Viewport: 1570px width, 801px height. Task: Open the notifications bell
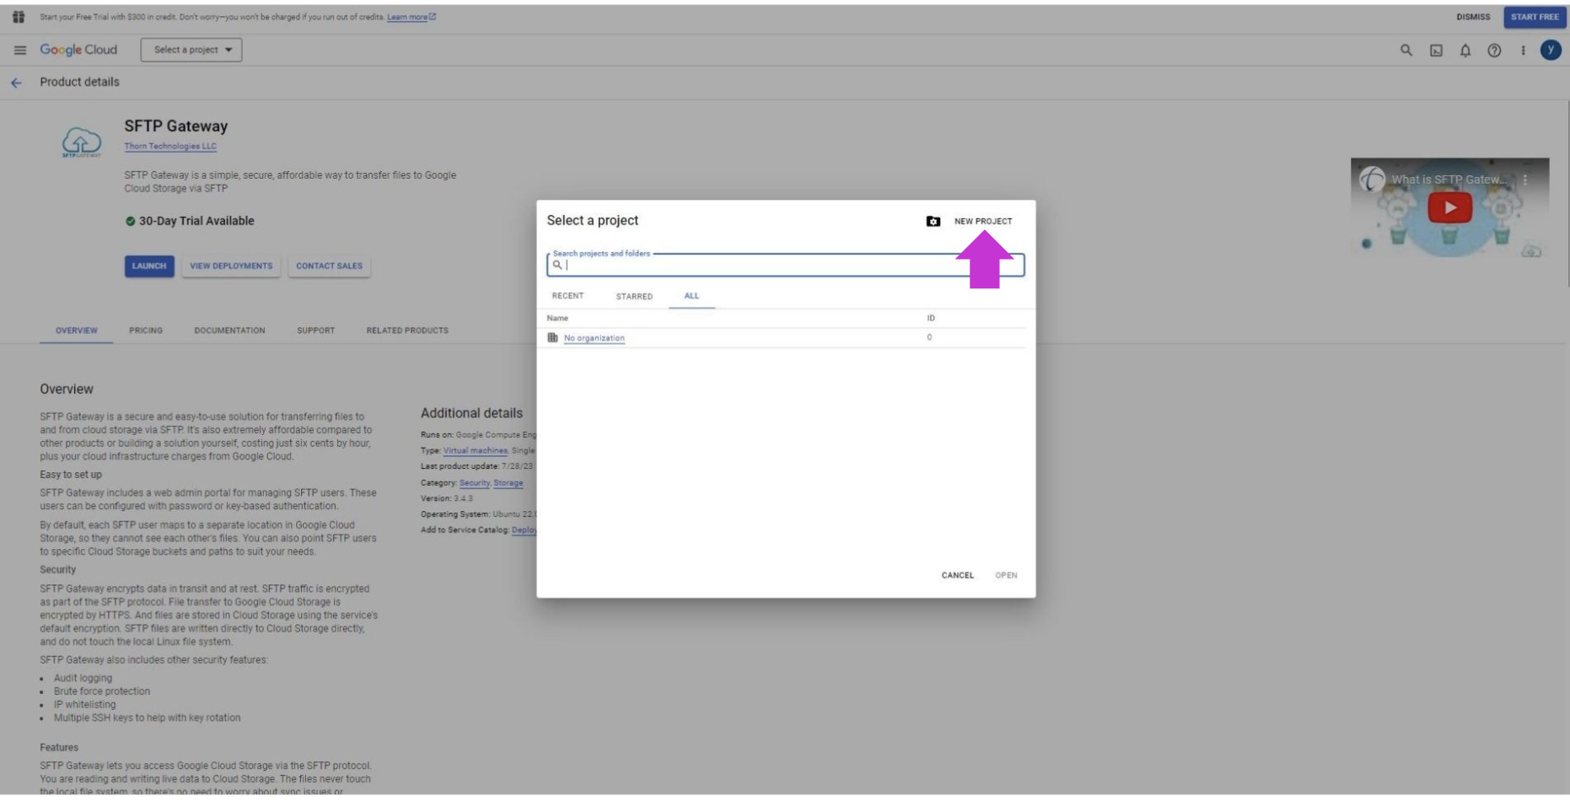click(1465, 51)
